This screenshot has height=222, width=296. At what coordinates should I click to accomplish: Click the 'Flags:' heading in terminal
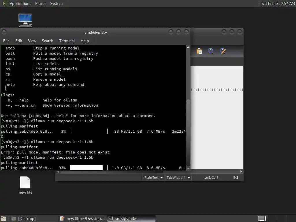[x=8, y=95]
